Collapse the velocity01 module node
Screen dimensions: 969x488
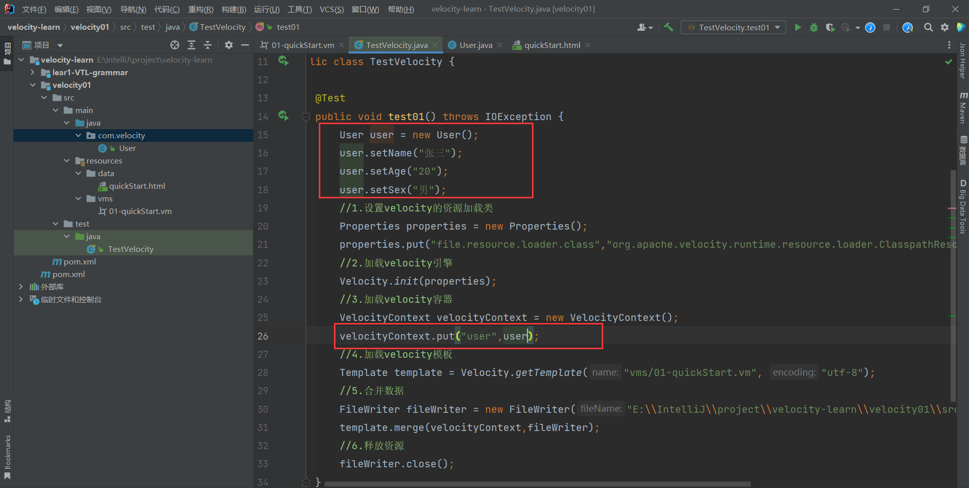33,85
